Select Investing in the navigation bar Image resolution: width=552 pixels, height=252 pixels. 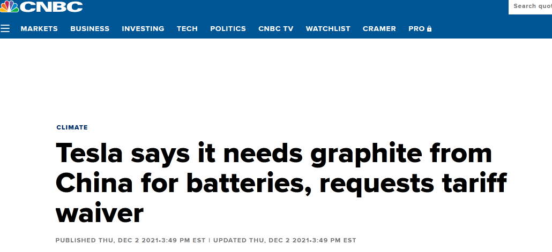point(143,29)
